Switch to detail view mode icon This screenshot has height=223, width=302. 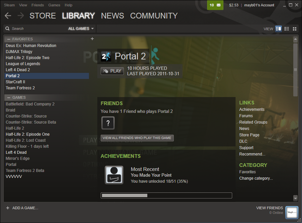[x=278, y=29]
